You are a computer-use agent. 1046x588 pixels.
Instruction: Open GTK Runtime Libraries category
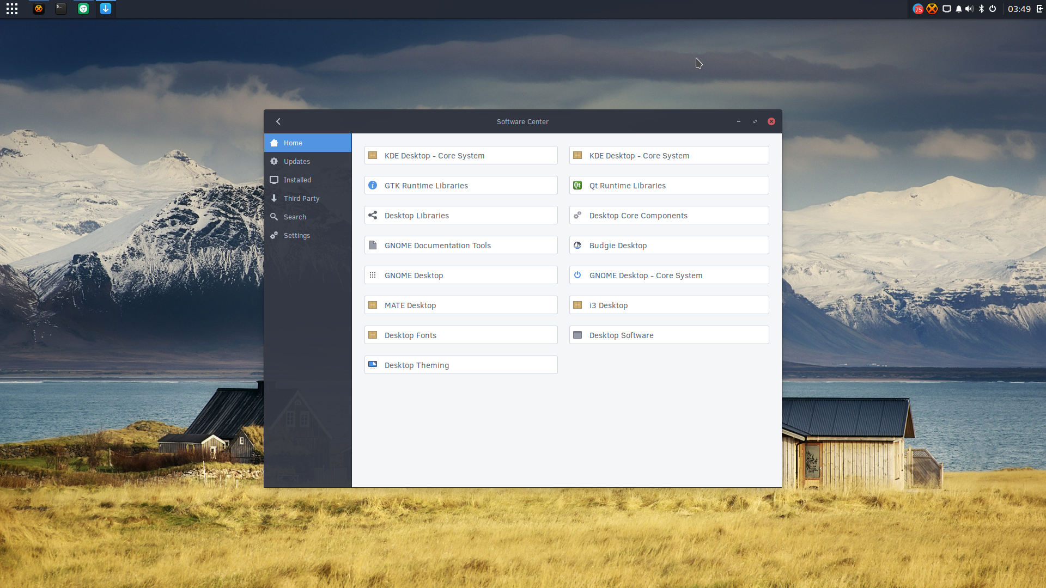(461, 185)
